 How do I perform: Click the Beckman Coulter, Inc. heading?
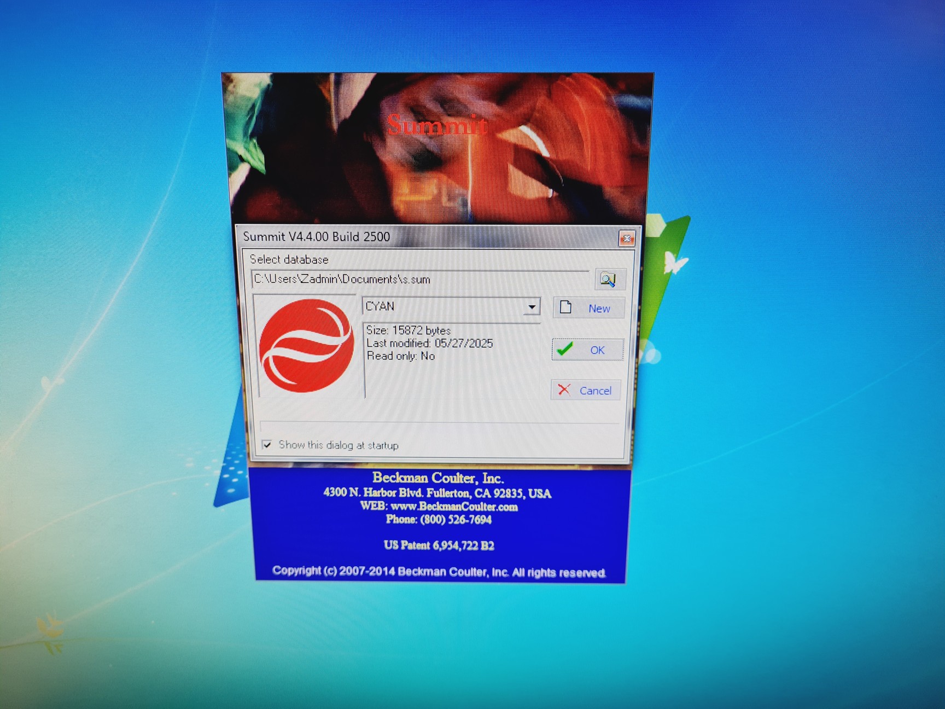pyautogui.click(x=438, y=478)
